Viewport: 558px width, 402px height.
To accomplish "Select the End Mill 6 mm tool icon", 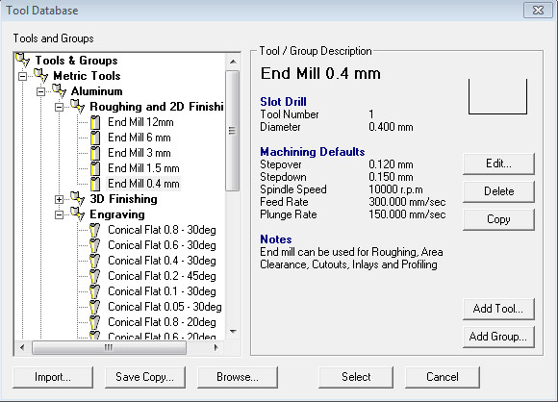I will 95,138.
